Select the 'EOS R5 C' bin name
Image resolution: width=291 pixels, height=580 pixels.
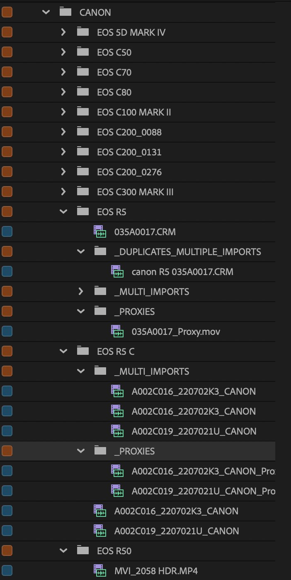pyautogui.click(x=116, y=351)
